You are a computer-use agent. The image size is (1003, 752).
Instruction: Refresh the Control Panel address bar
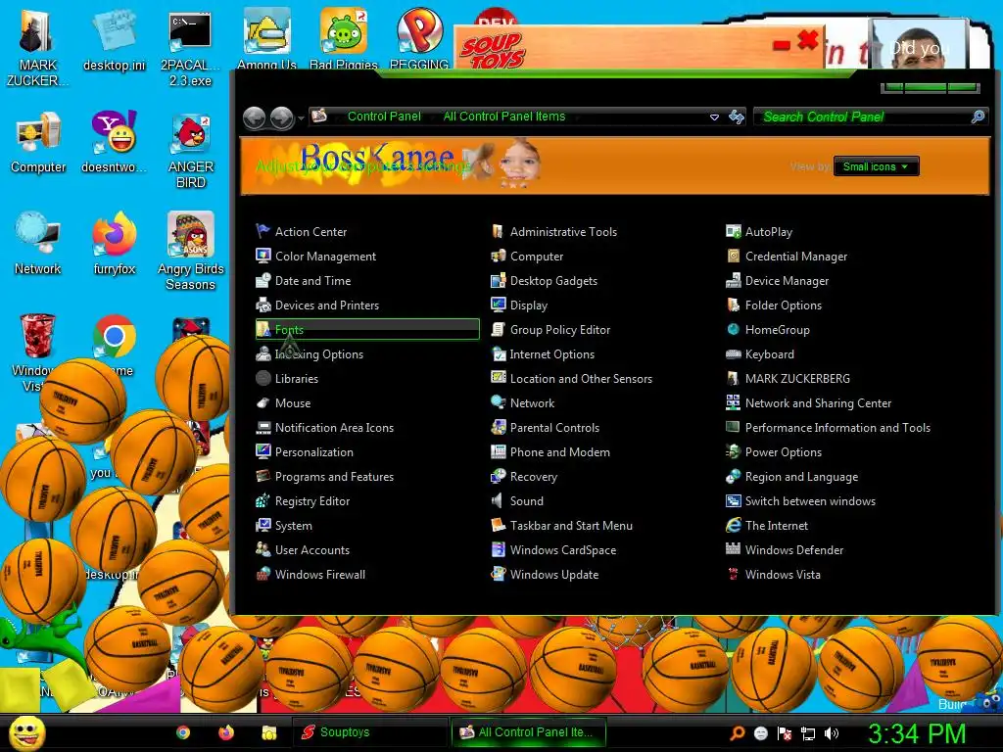click(737, 117)
